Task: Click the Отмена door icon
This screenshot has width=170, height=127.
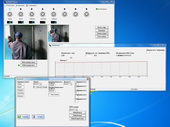Action: (x=34, y=117)
